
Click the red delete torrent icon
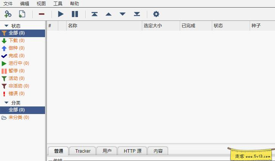click(x=42, y=14)
